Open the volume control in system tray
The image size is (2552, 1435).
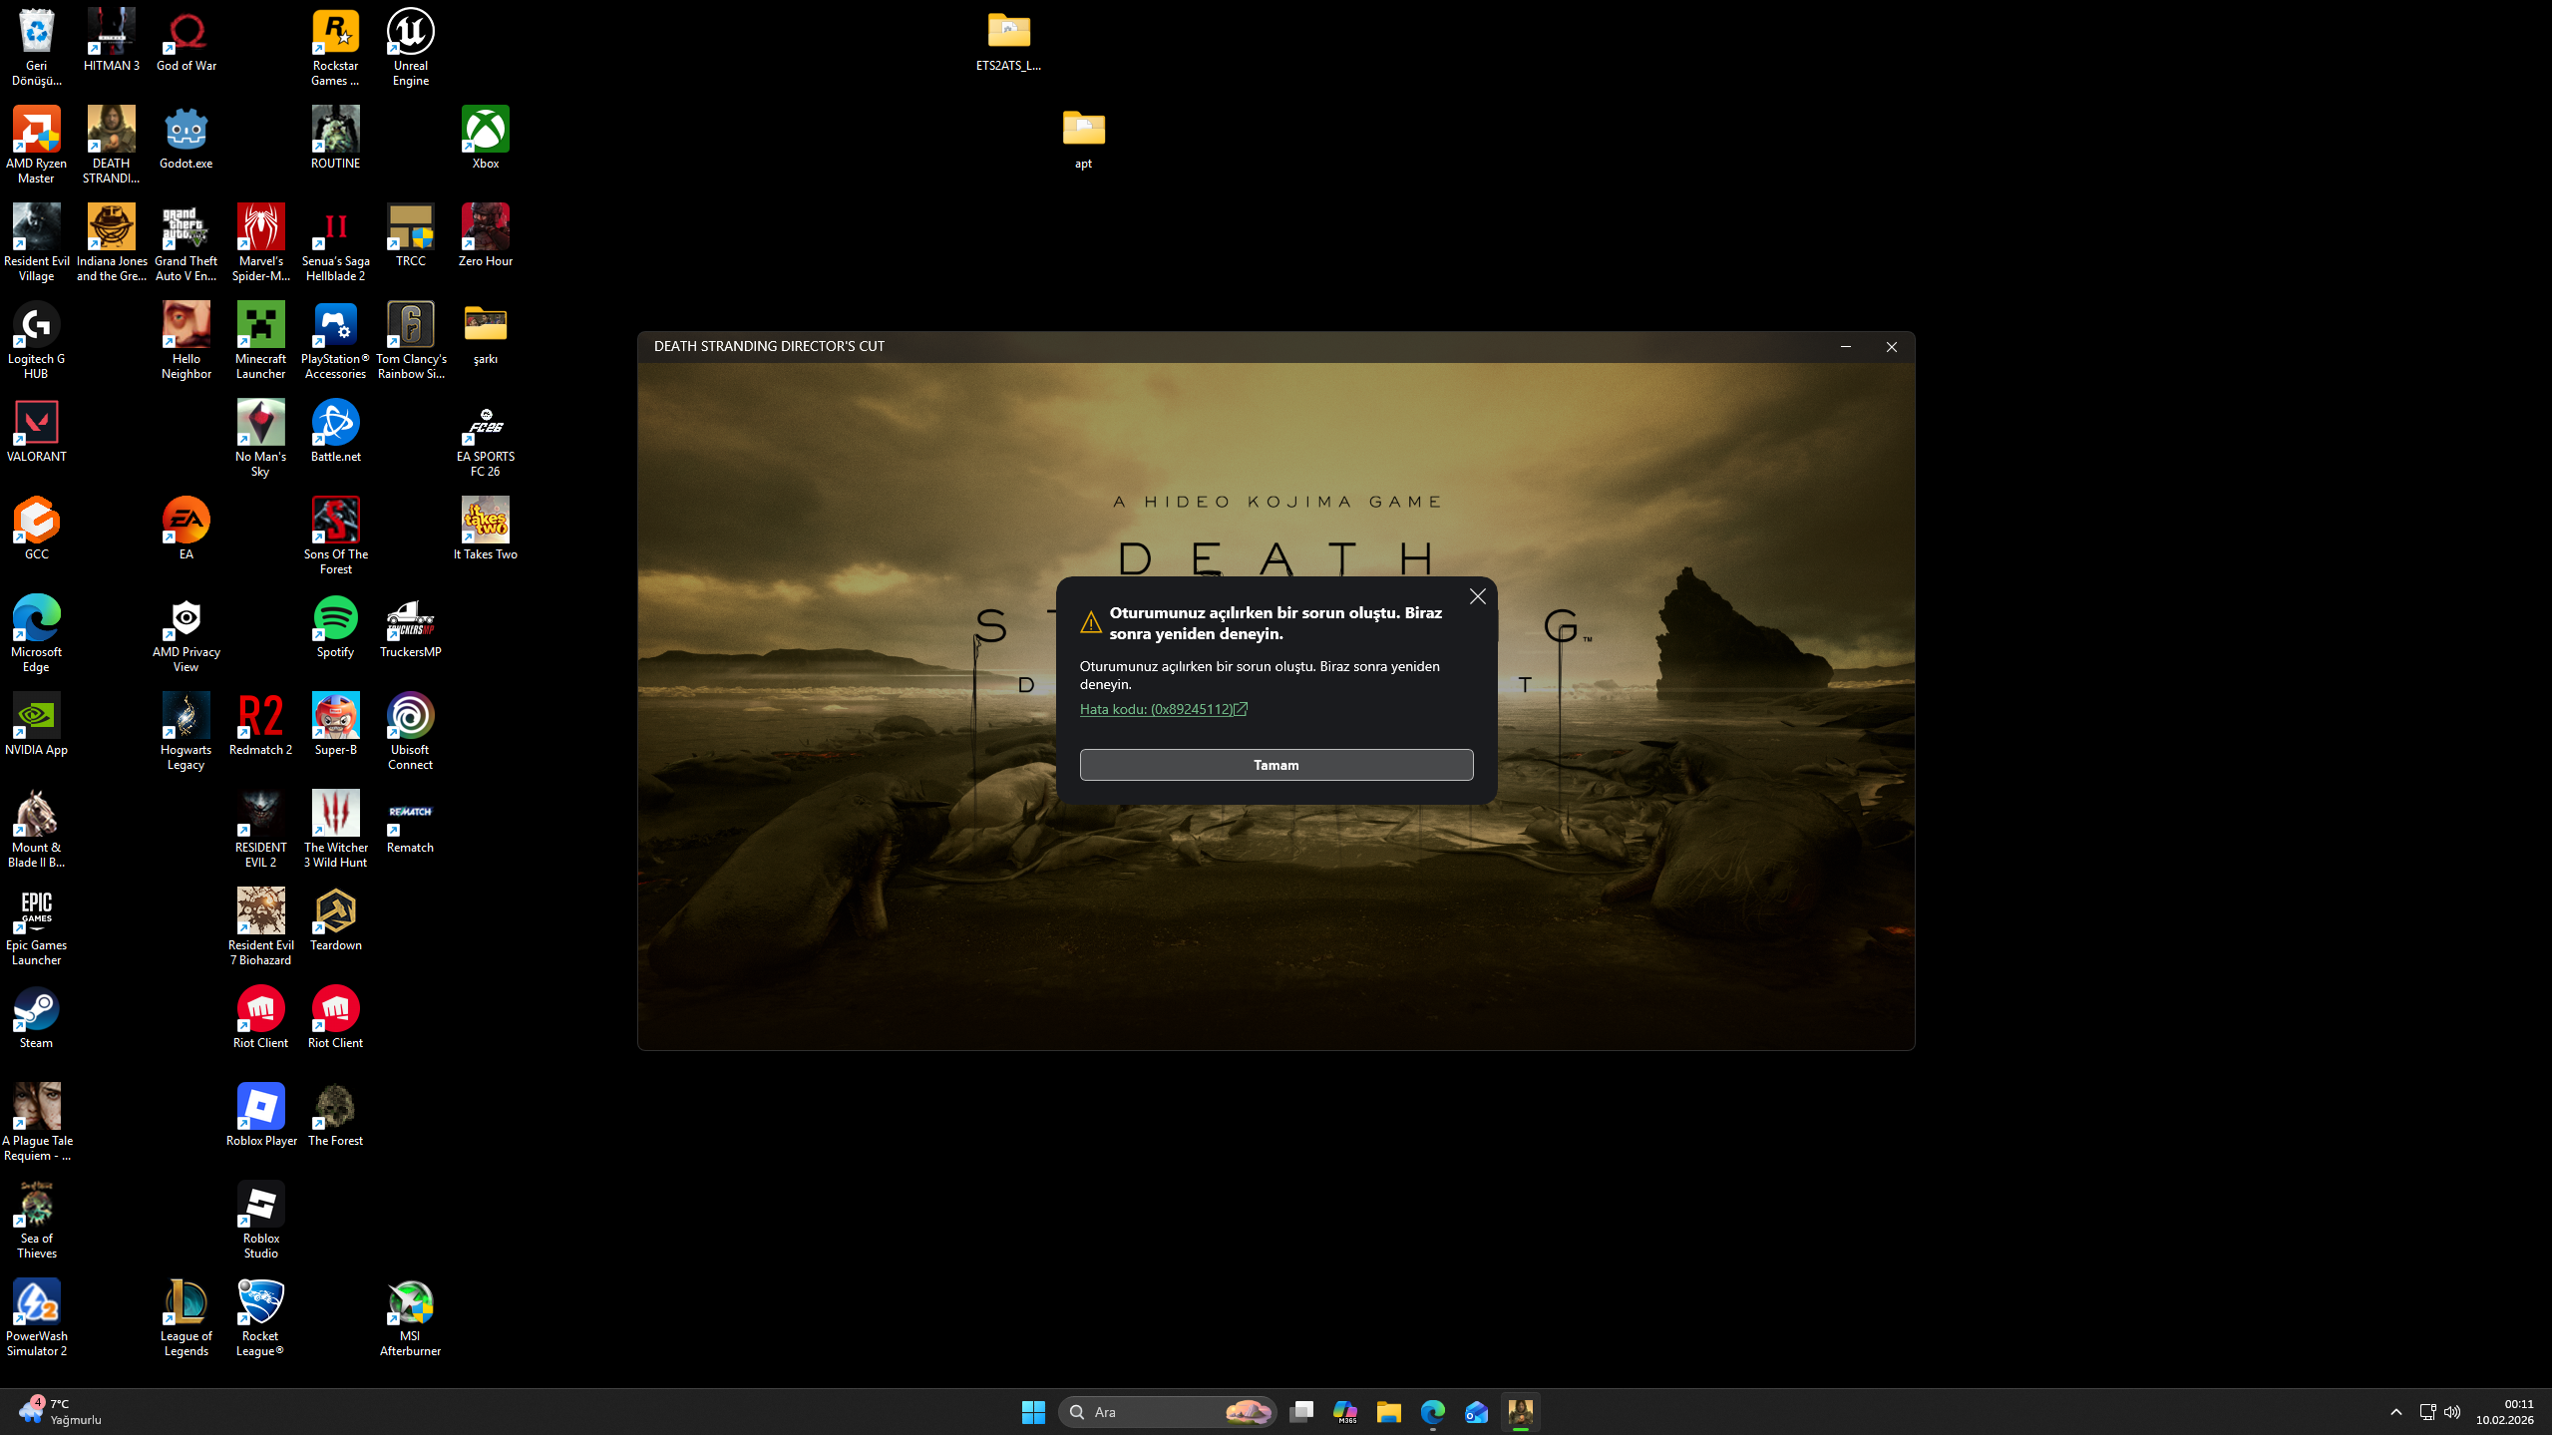click(2452, 1412)
